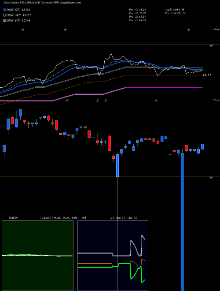Click the tallest blue volume bar
The image size is (220, 291).
[182, 222]
